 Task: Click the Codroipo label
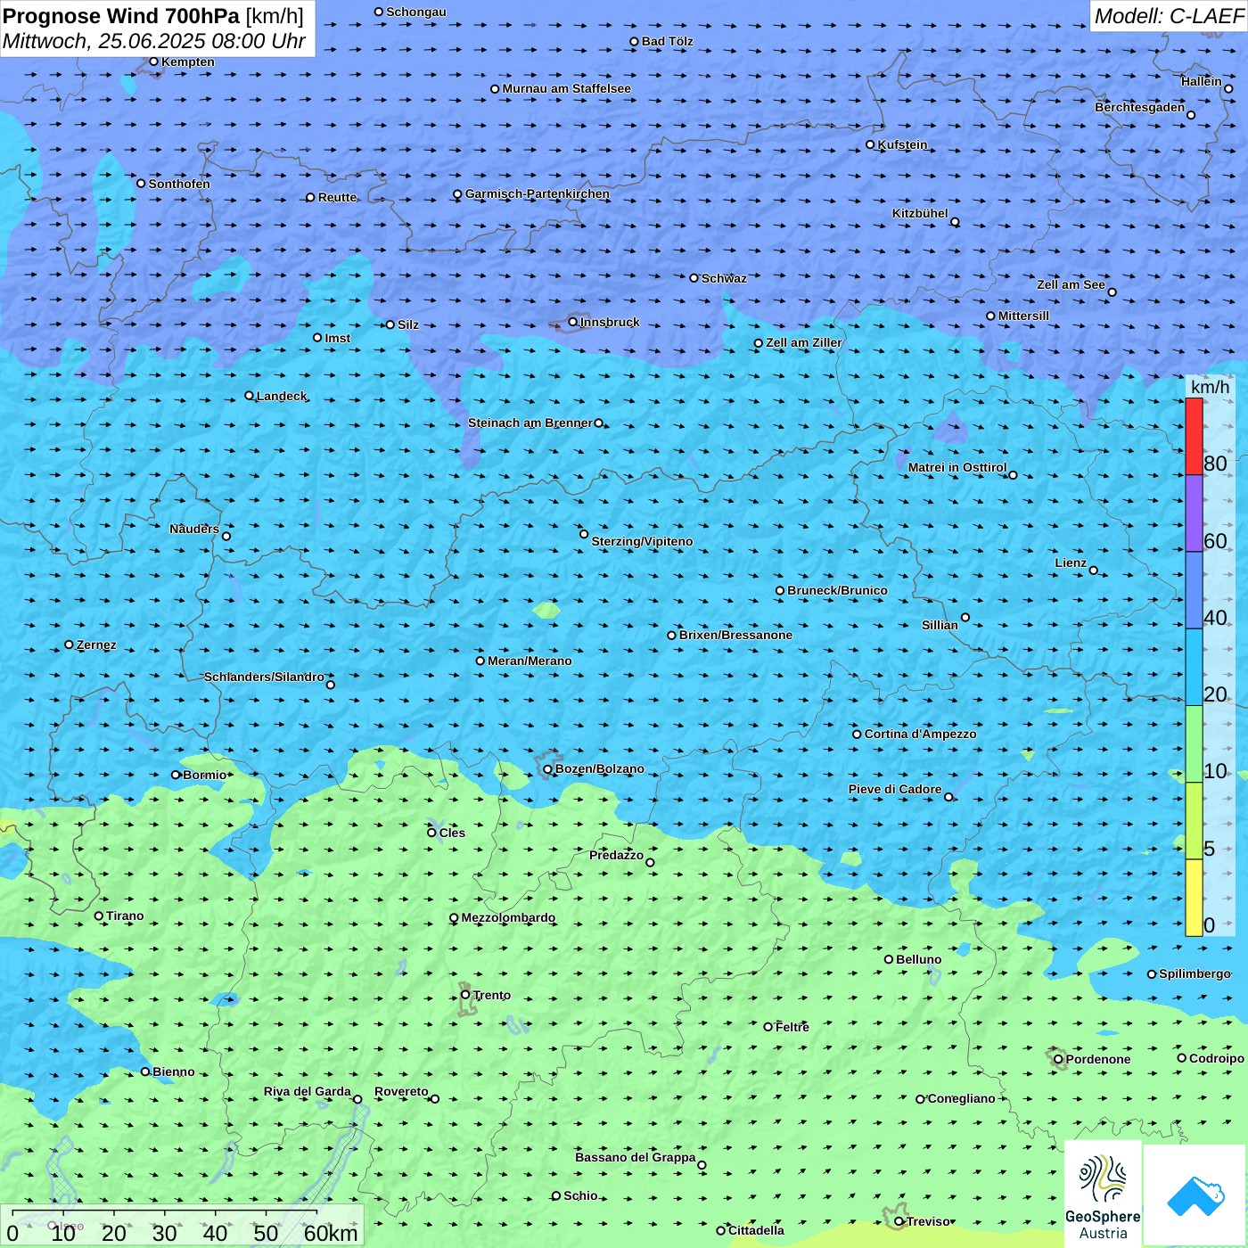[x=1217, y=1058]
